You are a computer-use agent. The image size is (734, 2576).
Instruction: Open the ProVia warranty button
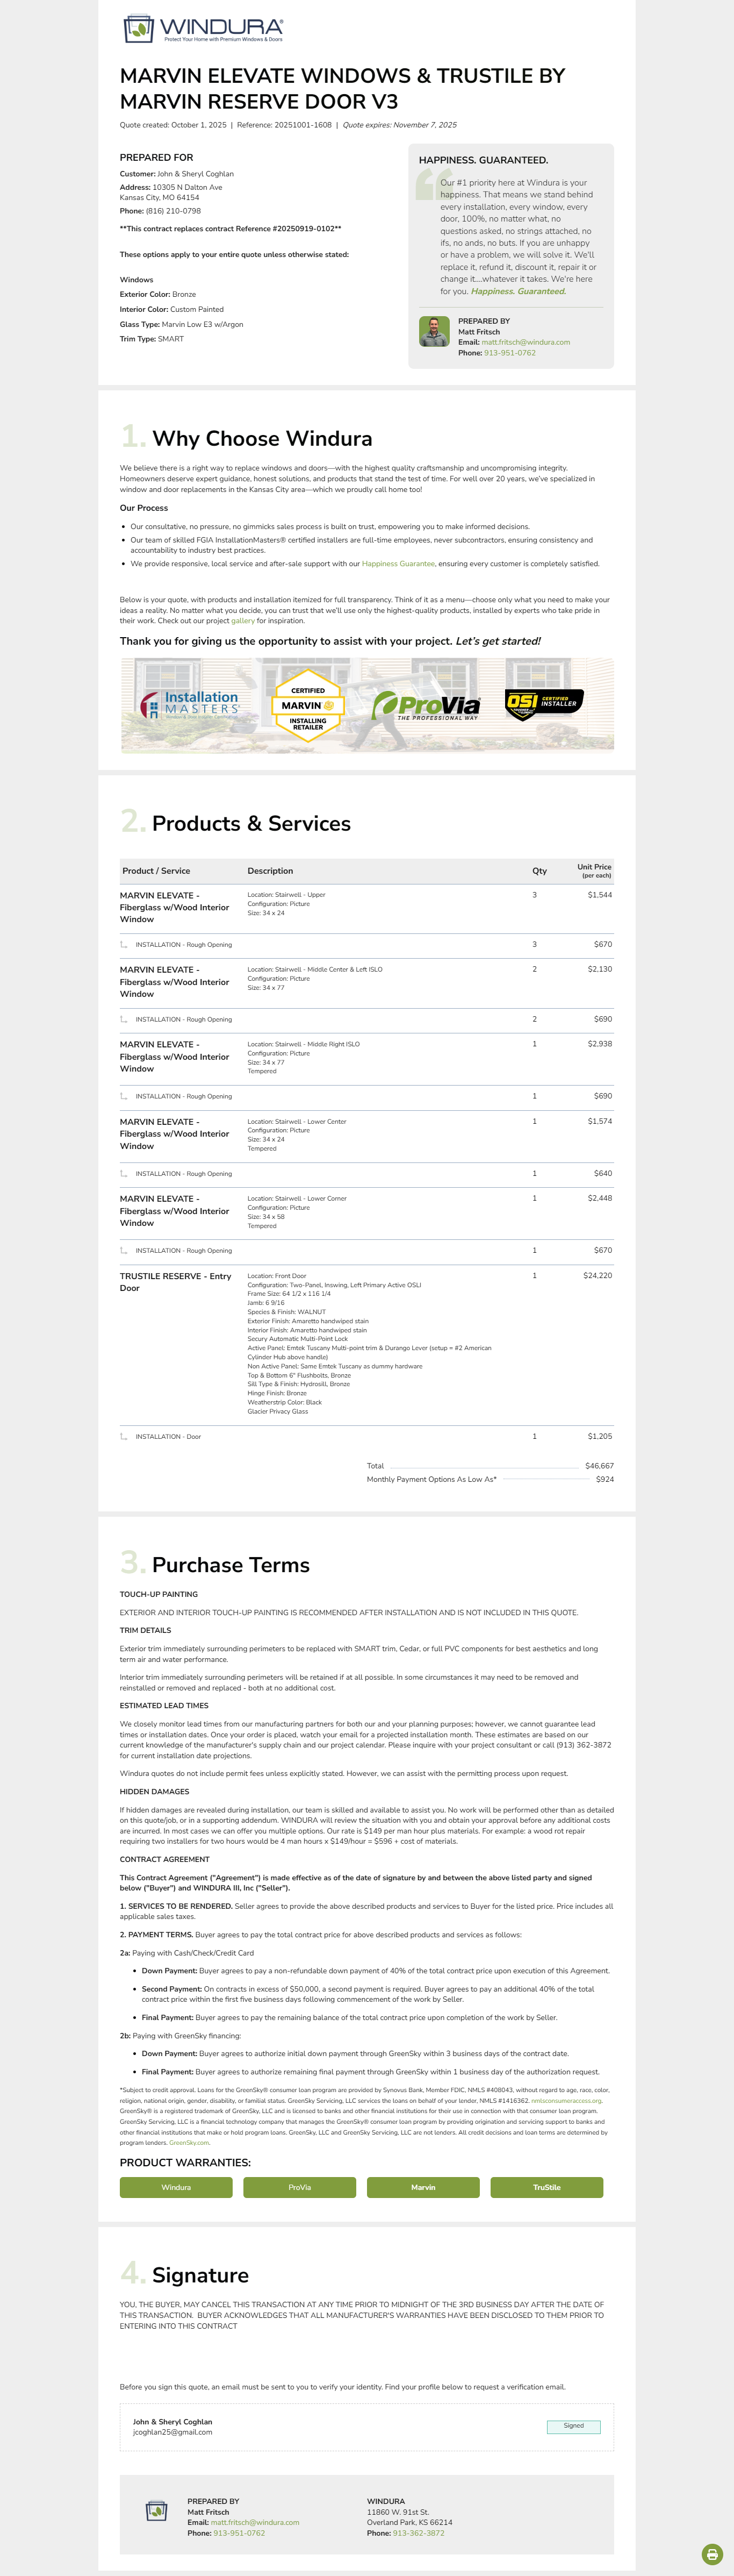click(x=300, y=2188)
